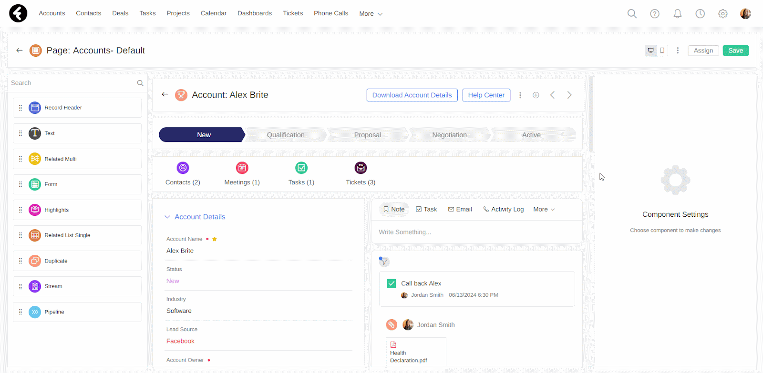
Task: Click the plus circle icon in account header
Action: click(536, 95)
